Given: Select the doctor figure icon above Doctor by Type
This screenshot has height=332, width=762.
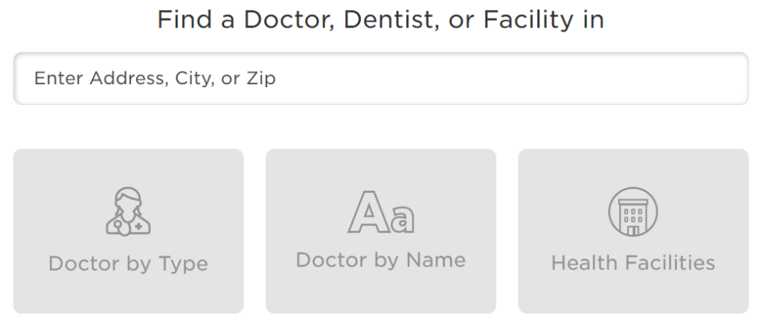Looking at the screenshot, I should [x=128, y=211].
